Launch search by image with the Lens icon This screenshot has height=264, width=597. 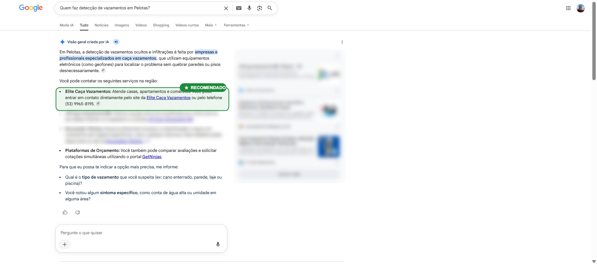[260, 8]
